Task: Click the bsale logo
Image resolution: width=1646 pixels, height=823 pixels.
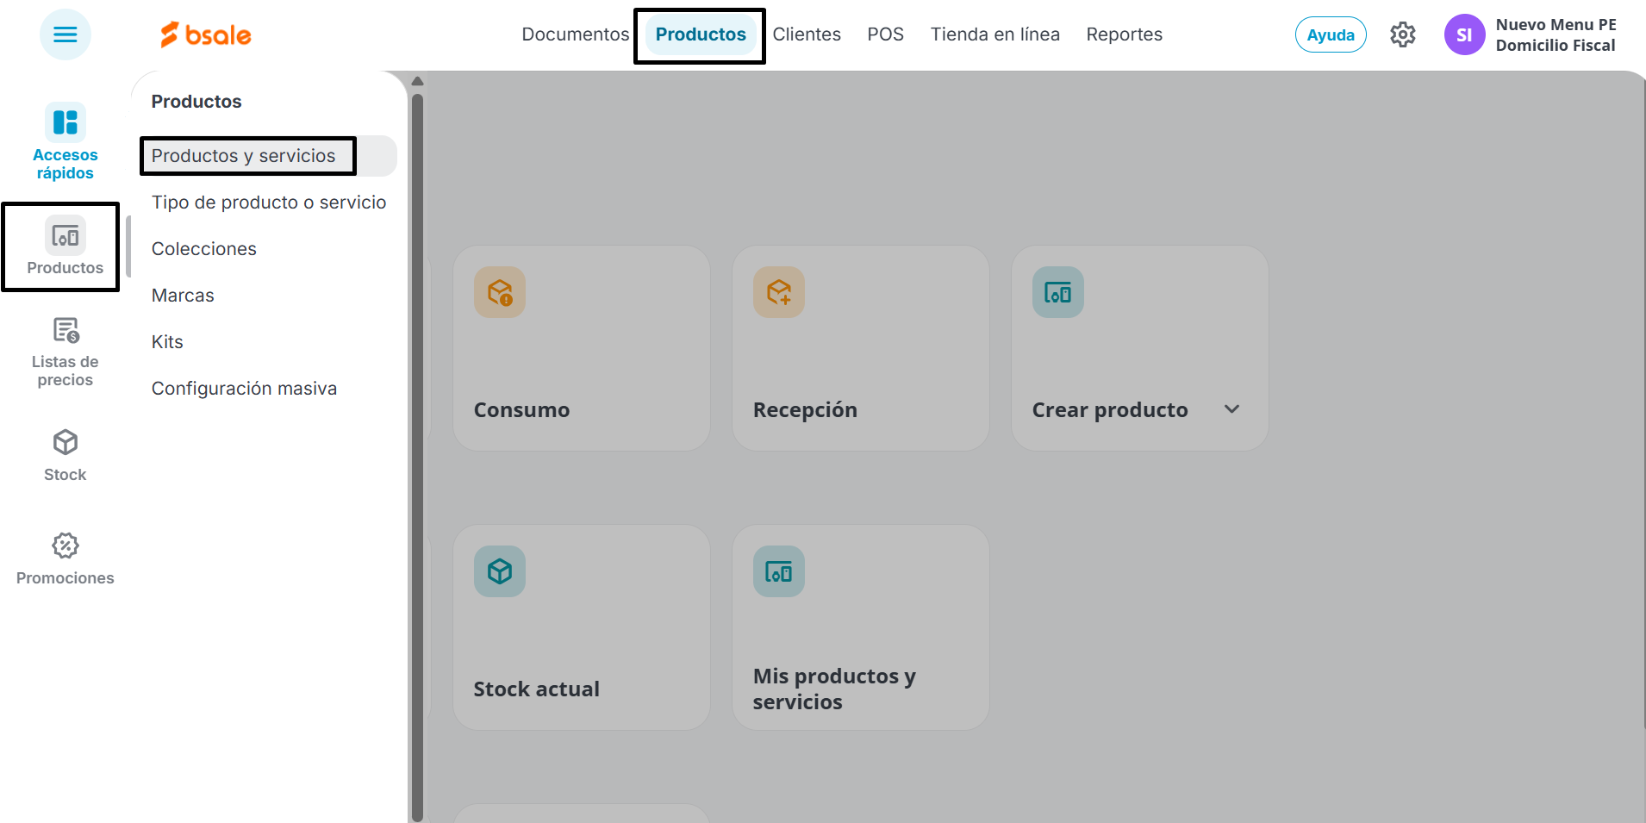Action: [x=206, y=34]
